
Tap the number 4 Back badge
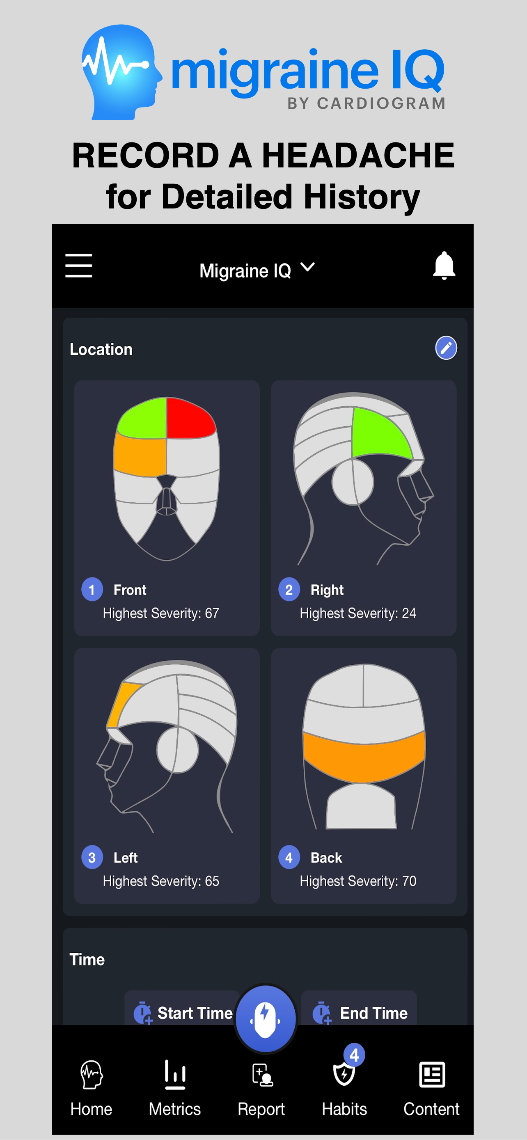point(289,858)
